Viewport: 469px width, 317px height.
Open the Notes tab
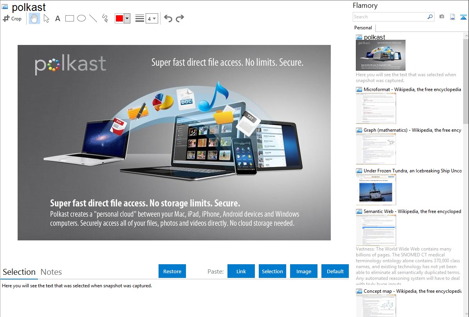(51, 272)
